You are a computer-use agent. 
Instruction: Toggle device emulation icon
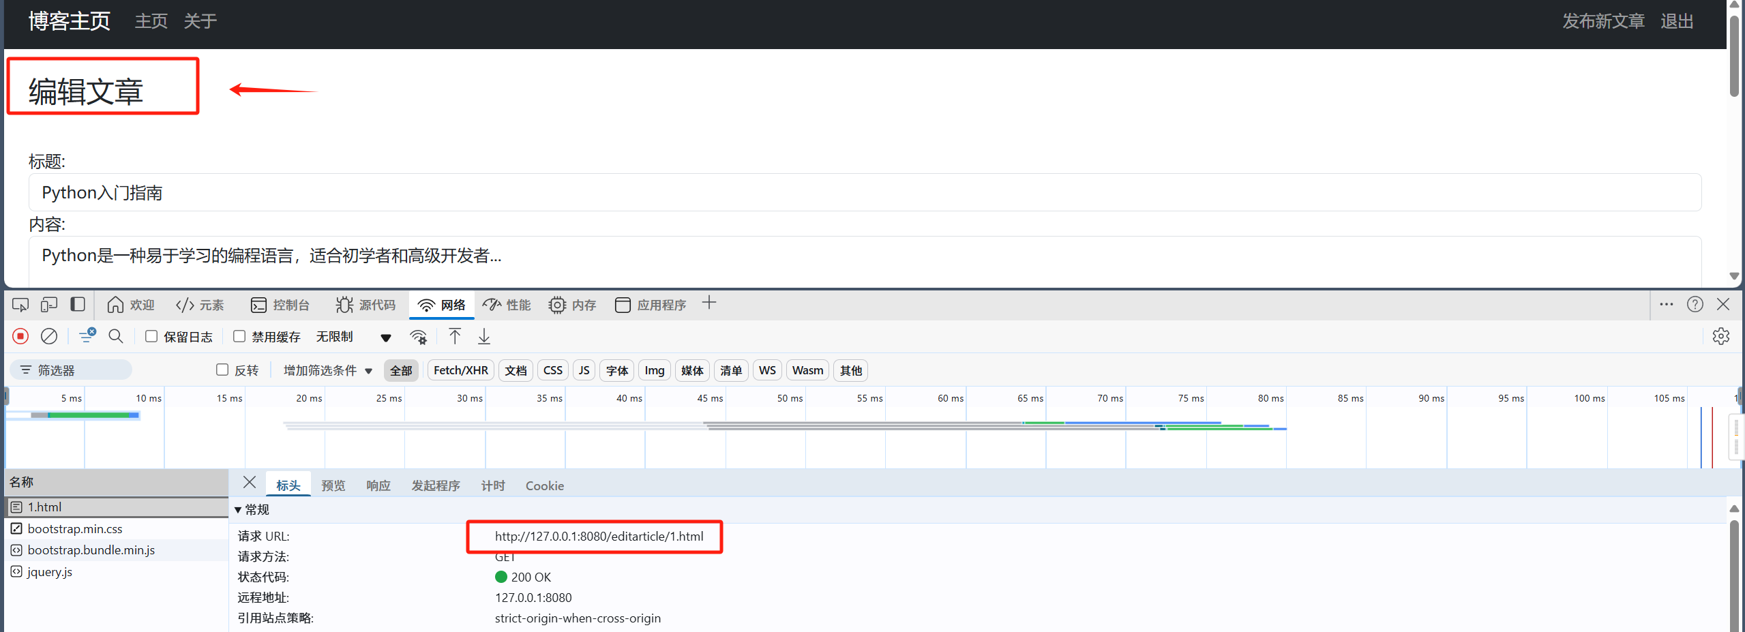coord(49,305)
